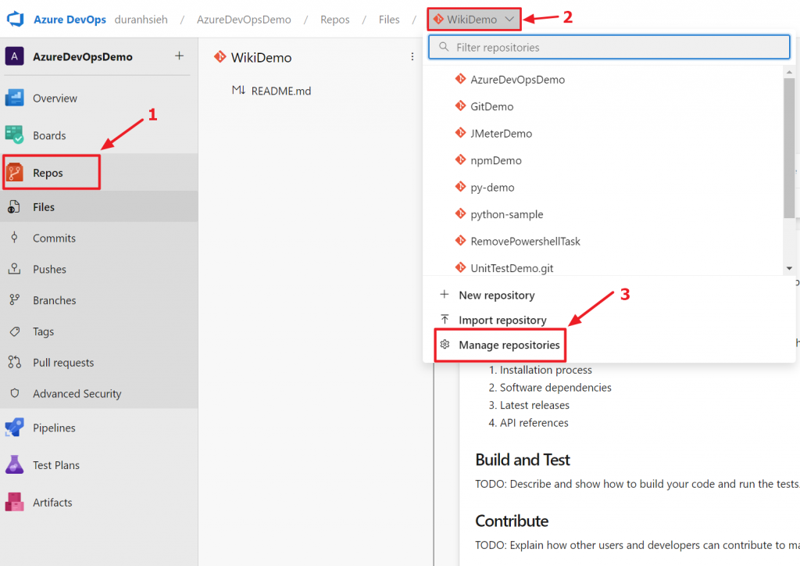
Task: Click the AzureDevOpsDemo breadcrumb link
Action: pyautogui.click(x=244, y=20)
